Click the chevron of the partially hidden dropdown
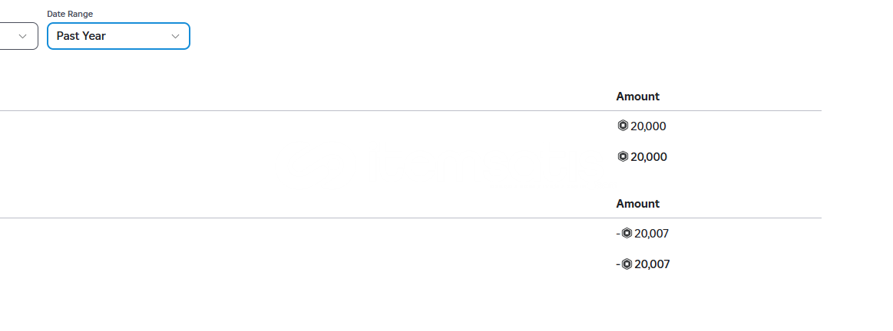The width and height of the screenshot is (893, 331). [x=23, y=37]
